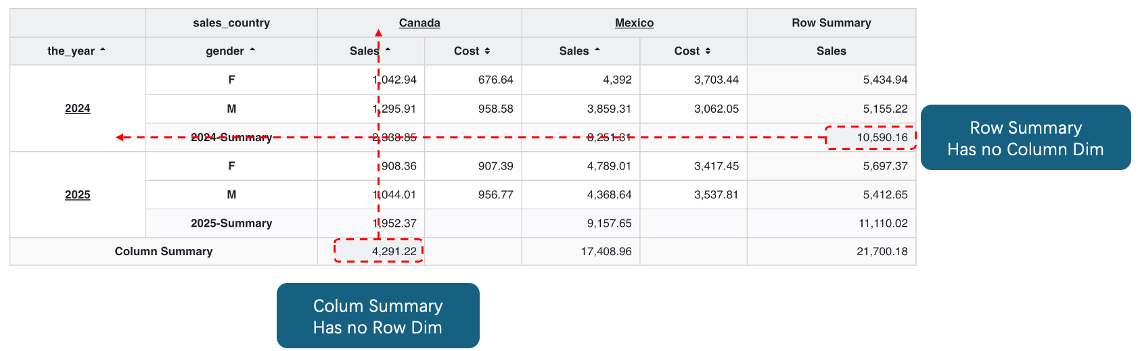This screenshot has height=351, width=1138.
Task: Select the highlighted 4,291.22 column summary cell
Action: click(x=378, y=250)
